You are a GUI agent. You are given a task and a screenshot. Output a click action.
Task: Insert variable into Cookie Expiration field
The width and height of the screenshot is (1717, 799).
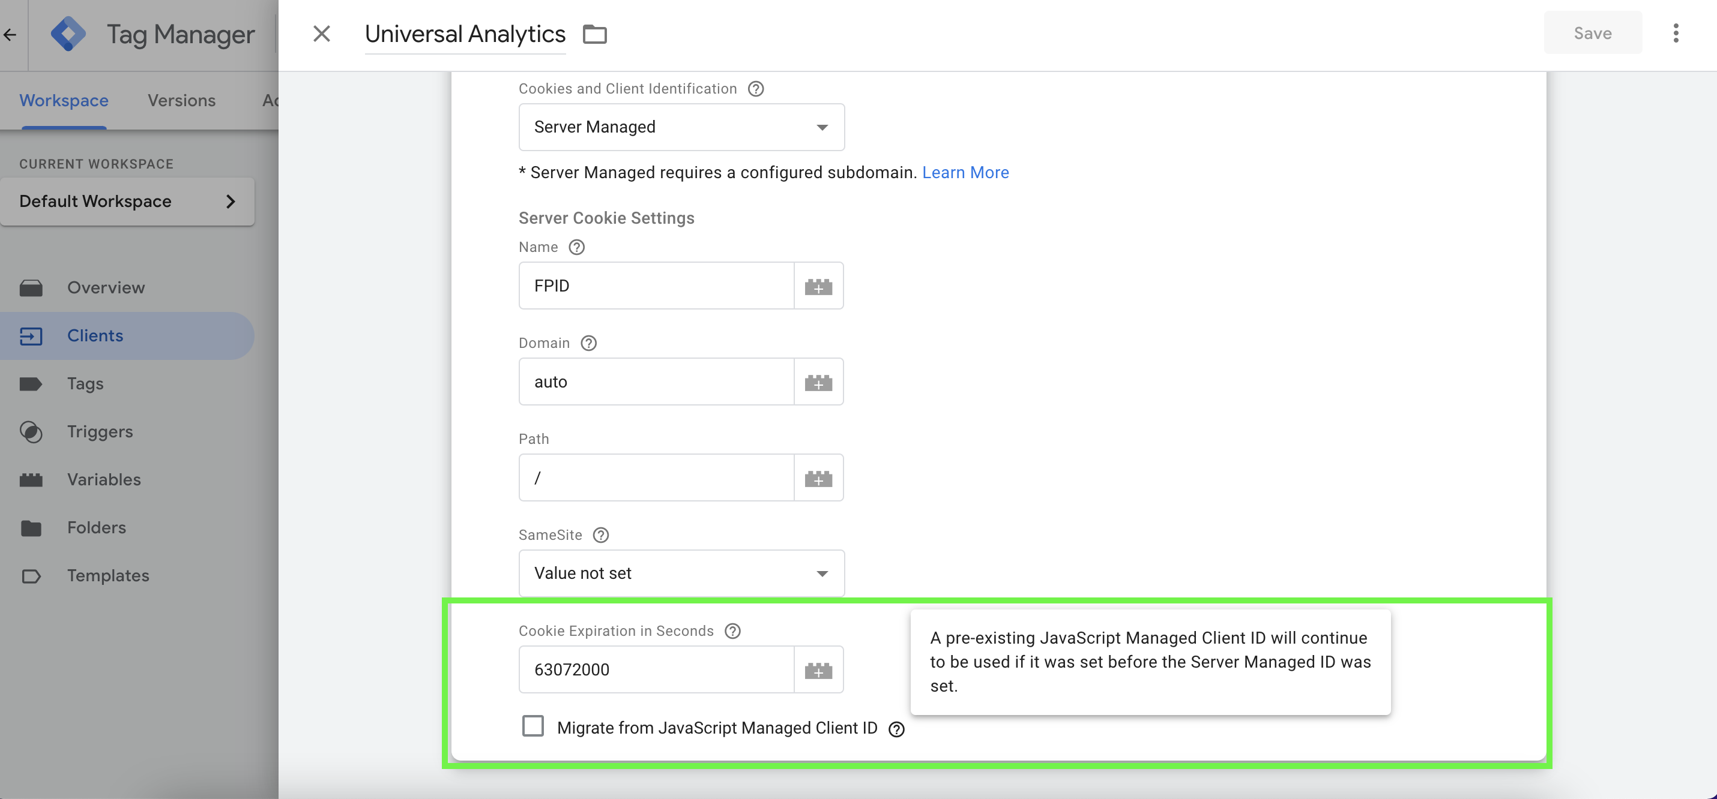coord(818,669)
